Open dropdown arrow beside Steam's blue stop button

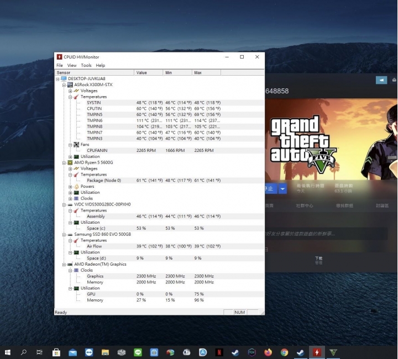[x=282, y=189]
